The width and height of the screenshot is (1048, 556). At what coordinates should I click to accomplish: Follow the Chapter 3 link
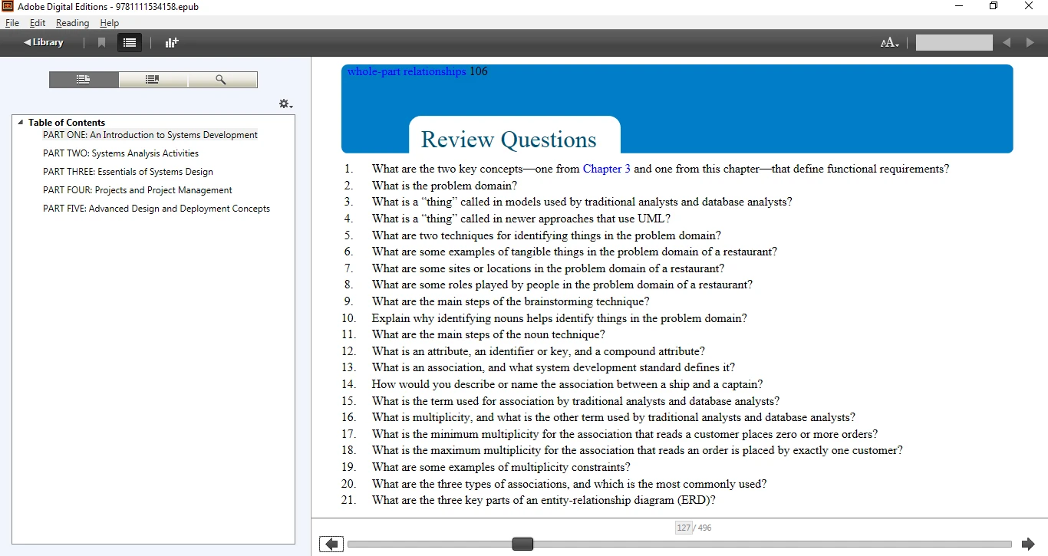(607, 169)
